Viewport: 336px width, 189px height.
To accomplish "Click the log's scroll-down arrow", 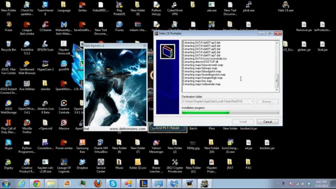I will pos(276,90).
